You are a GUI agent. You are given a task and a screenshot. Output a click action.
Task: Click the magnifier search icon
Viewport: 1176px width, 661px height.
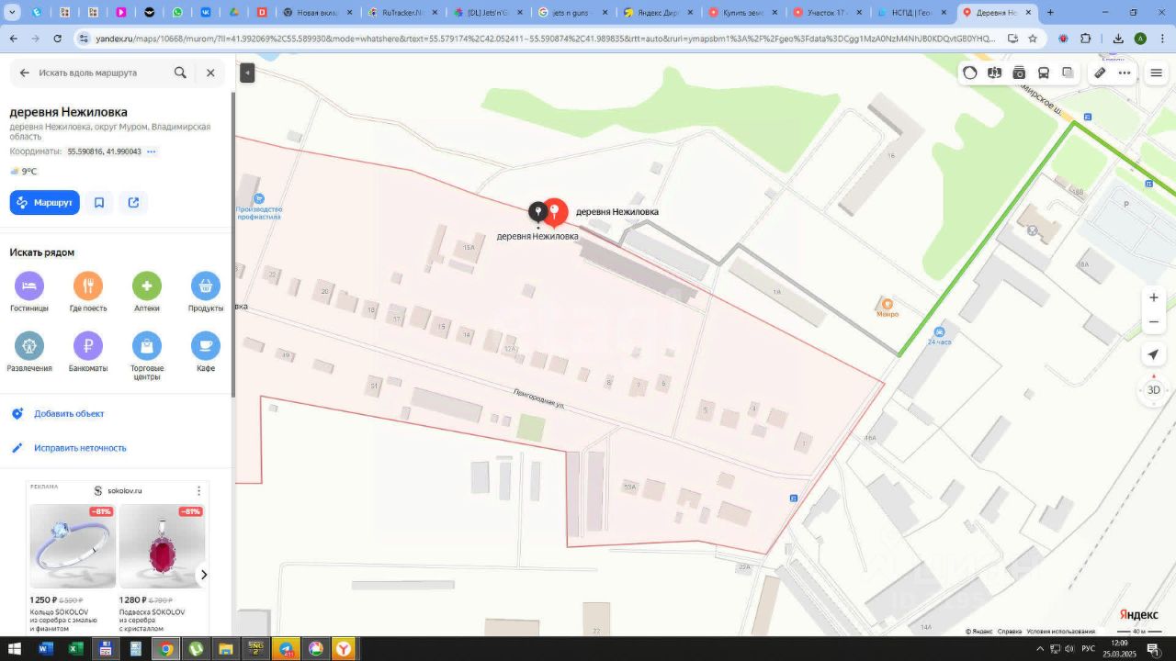[x=180, y=73]
